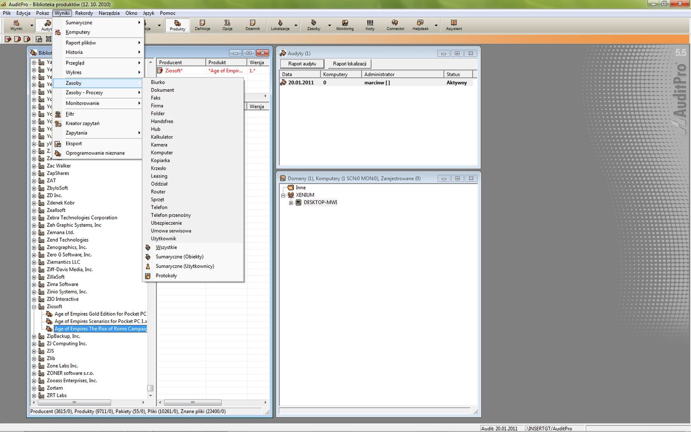Screen dimensions: 691x432
Task: Select the *Ziosoft* row in product list
Action: pyautogui.click(x=213, y=71)
